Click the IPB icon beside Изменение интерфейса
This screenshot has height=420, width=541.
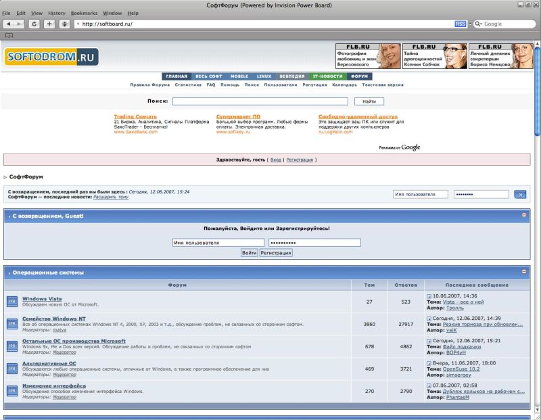coord(12,391)
